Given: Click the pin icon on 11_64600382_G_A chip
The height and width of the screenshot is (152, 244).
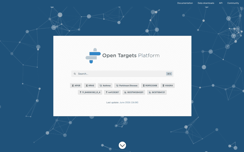Looking at the screenshot, I should 81,92.
